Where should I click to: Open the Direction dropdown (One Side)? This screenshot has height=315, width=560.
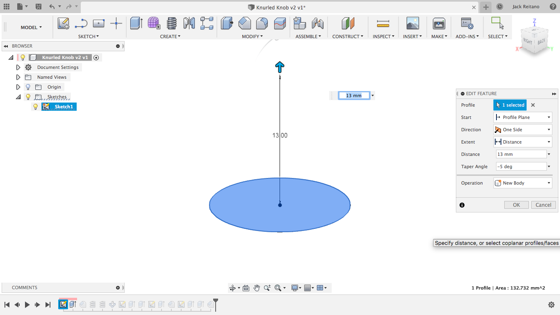(x=523, y=130)
